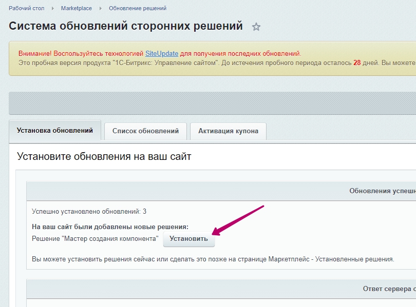This screenshot has height=307, width=416.
Task: Open the Обновление решений breadcrumb
Action: point(138,8)
